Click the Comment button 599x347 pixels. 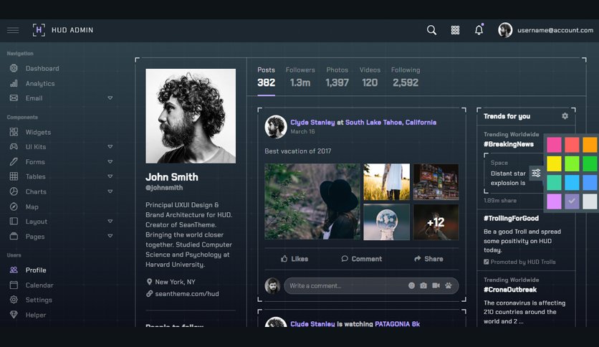[361, 259]
